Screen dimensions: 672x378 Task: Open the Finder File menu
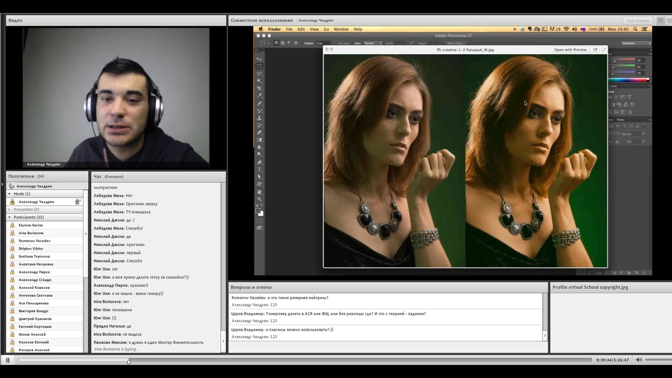(x=289, y=29)
